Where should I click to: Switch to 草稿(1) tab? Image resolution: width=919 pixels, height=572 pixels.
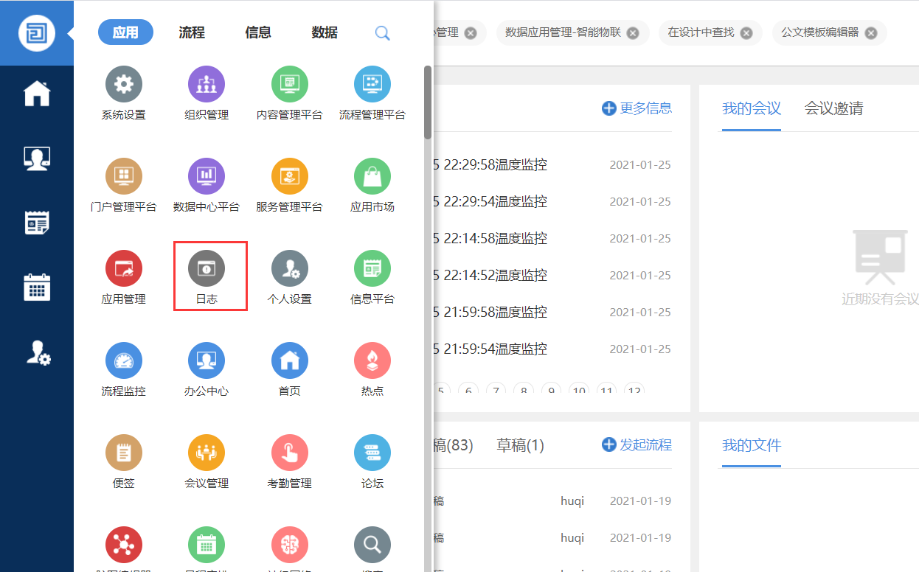coord(521,445)
